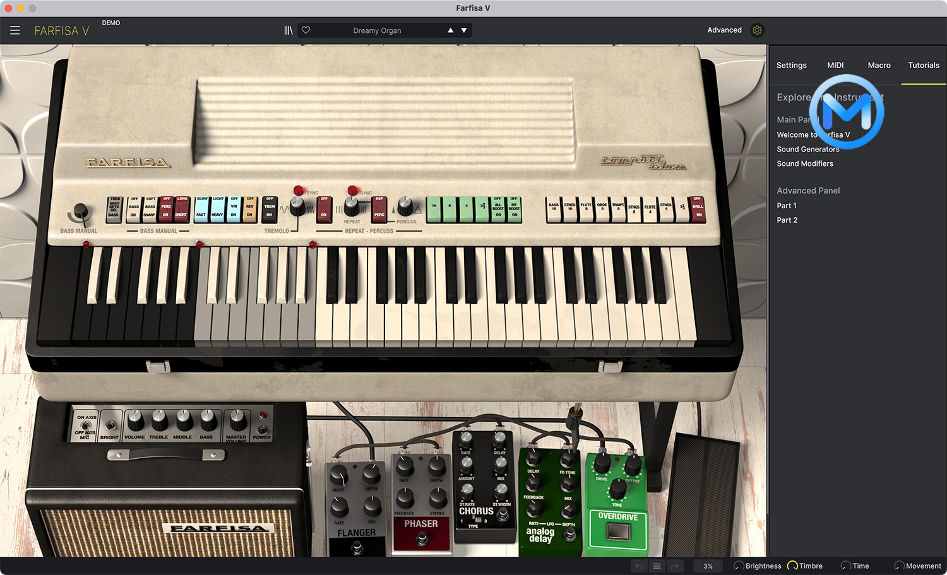Click the Phaser pedal footswitch
The height and width of the screenshot is (575, 947).
point(422,539)
